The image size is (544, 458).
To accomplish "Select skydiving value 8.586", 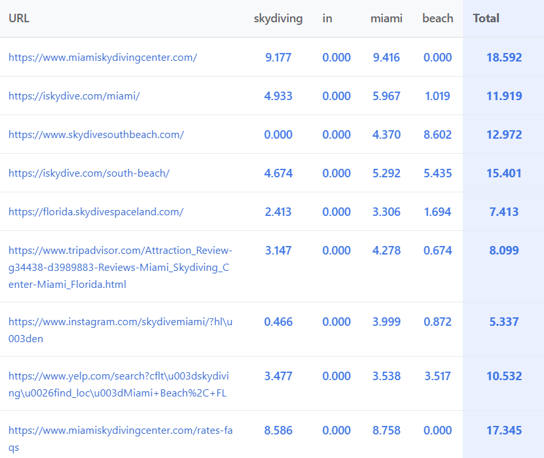I will 278,431.
